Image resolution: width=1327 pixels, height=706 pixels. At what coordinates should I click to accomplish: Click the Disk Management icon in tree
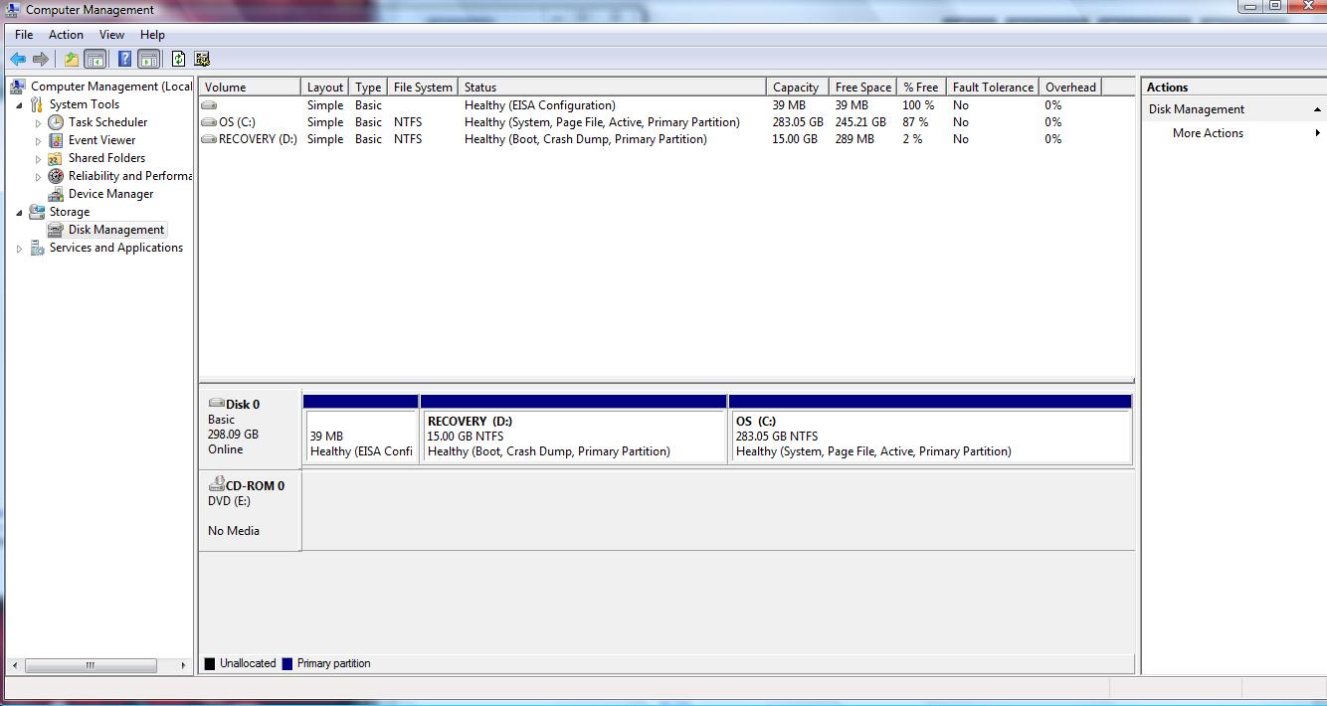[56, 230]
